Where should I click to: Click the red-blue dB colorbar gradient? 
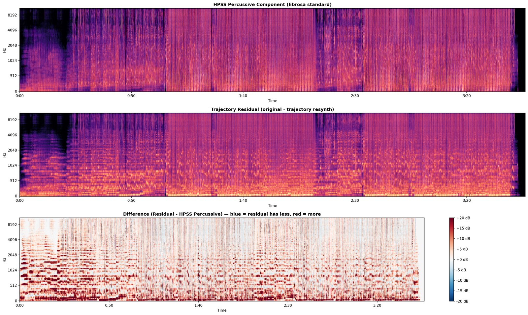coord(451,259)
